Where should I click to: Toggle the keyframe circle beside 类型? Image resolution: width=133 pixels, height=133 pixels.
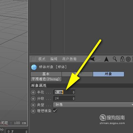pyautogui.click(x=33, y=105)
